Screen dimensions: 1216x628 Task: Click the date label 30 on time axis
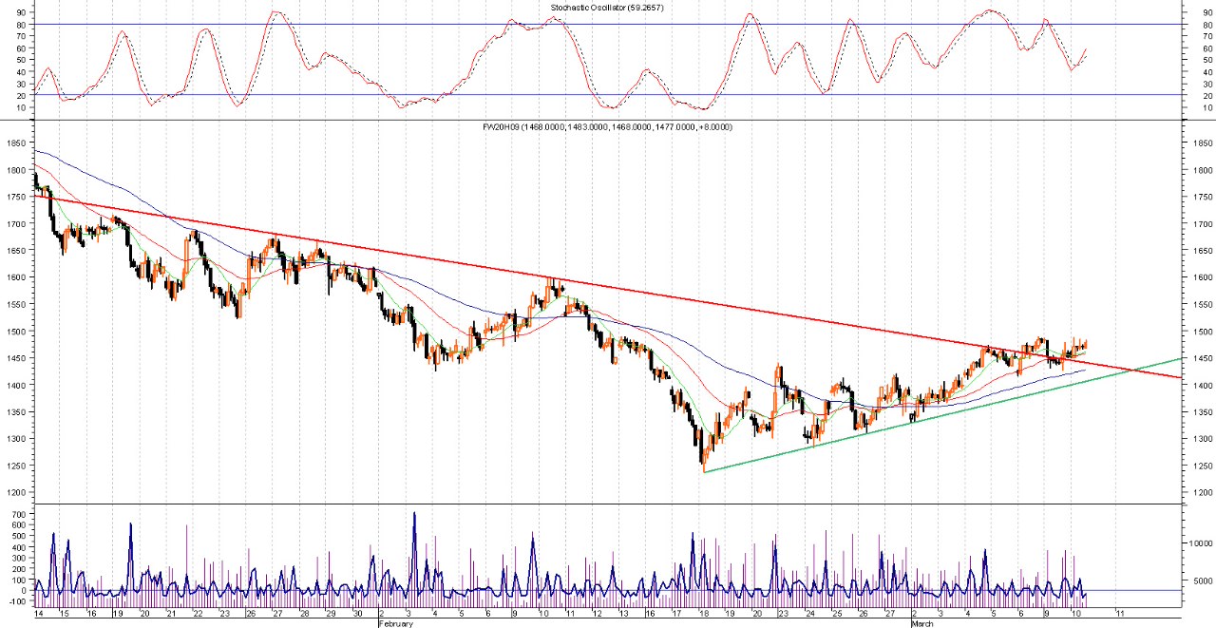point(356,614)
